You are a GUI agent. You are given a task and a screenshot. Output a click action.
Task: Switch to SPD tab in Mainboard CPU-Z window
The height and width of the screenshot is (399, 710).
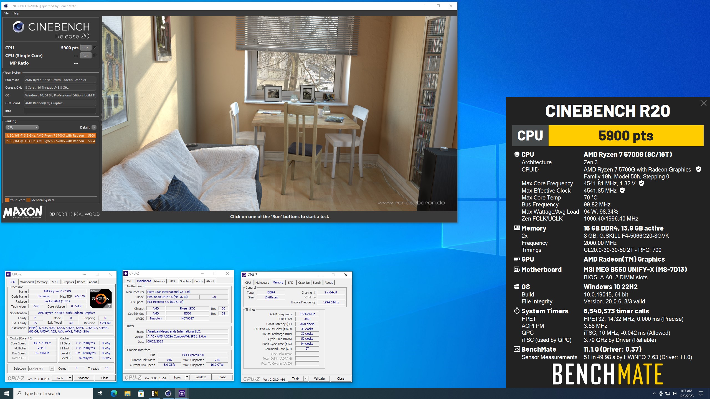[x=172, y=281]
